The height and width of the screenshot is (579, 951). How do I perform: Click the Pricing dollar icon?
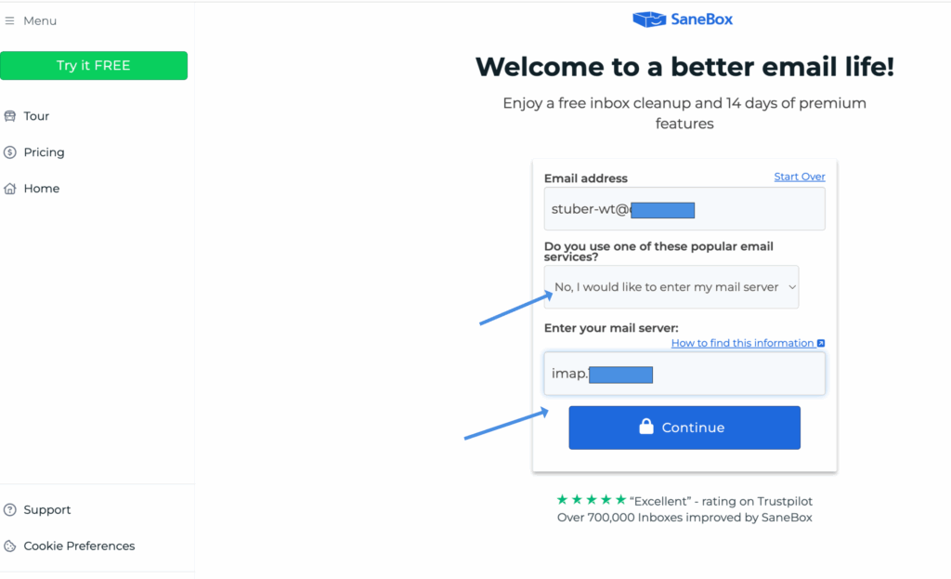[x=10, y=152]
